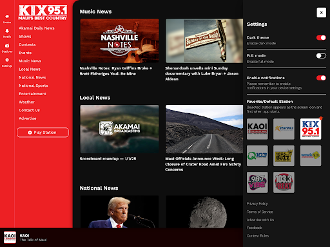
Task: Open the Events menu item
Action: [25, 53]
